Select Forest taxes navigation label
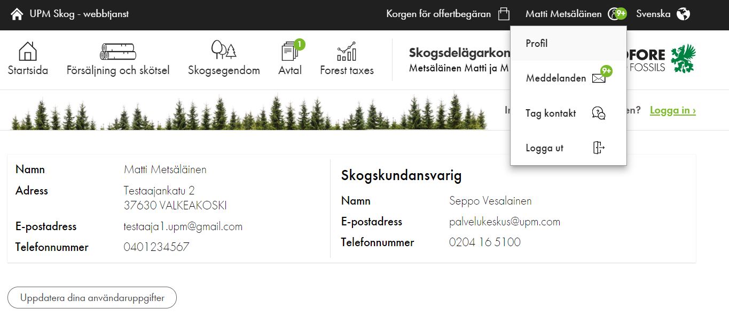 [x=347, y=70]
